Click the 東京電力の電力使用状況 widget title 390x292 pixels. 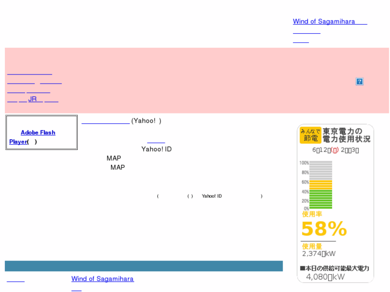tap(347, 135)
